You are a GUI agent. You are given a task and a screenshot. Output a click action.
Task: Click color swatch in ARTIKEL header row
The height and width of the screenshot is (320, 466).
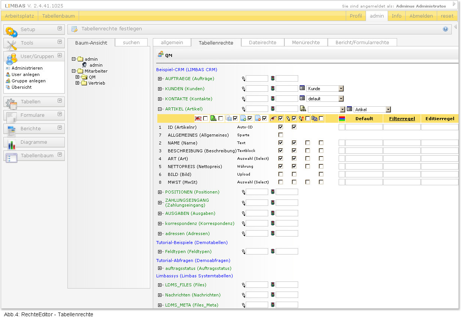click(342, 119)
